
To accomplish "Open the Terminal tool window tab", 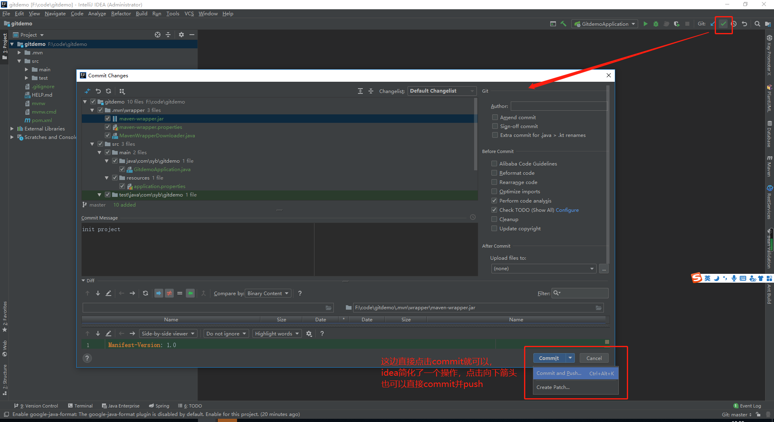I will (80, 405).
